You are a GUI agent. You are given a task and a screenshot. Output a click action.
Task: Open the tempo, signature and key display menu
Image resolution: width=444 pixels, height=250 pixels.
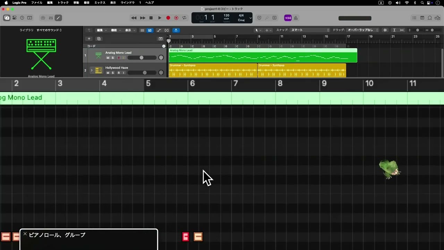[x=250, y=18]
